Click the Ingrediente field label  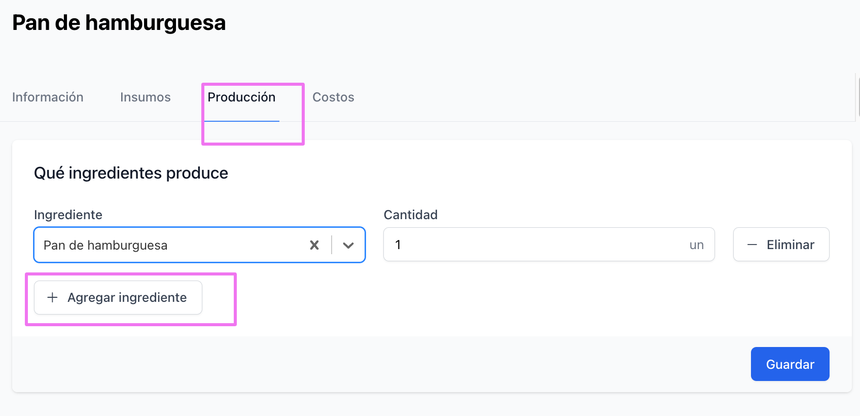pyautogui.click(x=68, y=215)
